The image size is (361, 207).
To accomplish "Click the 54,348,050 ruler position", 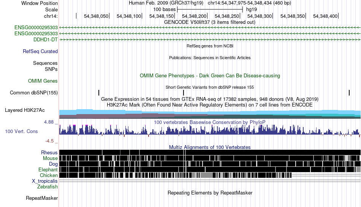I will [x=96, y=16].
